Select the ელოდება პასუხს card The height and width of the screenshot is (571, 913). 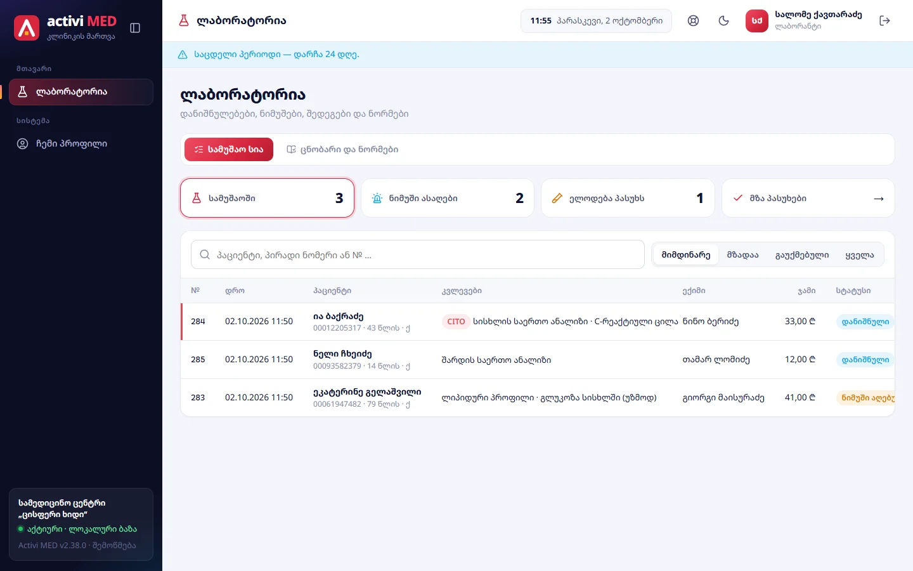click(x=628, y=198)
